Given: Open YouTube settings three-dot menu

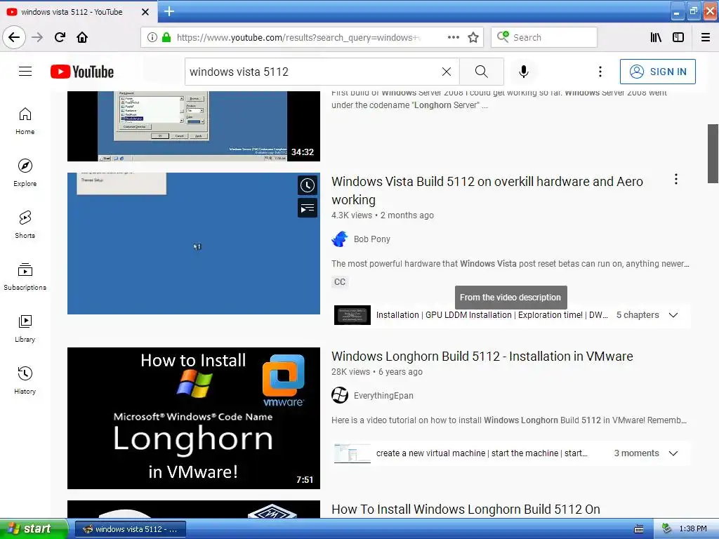Looking at the screenshot, I should click(600, 72).
